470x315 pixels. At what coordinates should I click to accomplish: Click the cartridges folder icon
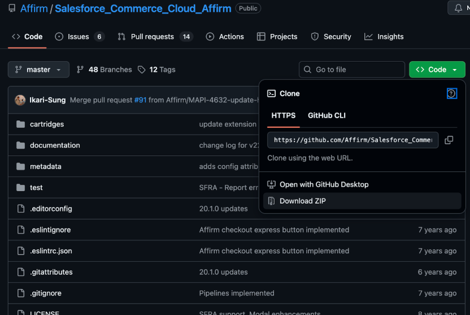click(x=21, y=124)
